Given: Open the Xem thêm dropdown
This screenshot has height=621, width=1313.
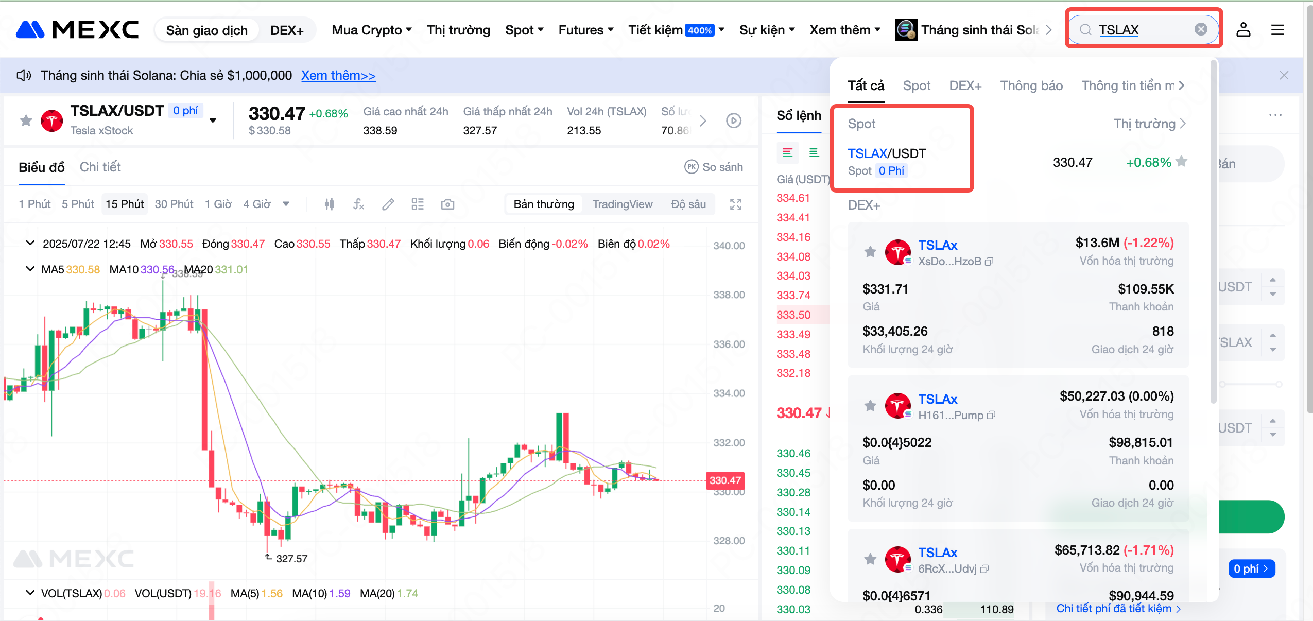Looking at the screenshot, I should (845, 30).
